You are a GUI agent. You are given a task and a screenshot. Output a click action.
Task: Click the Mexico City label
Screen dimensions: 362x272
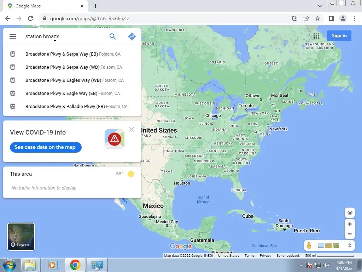click(167, 222)
